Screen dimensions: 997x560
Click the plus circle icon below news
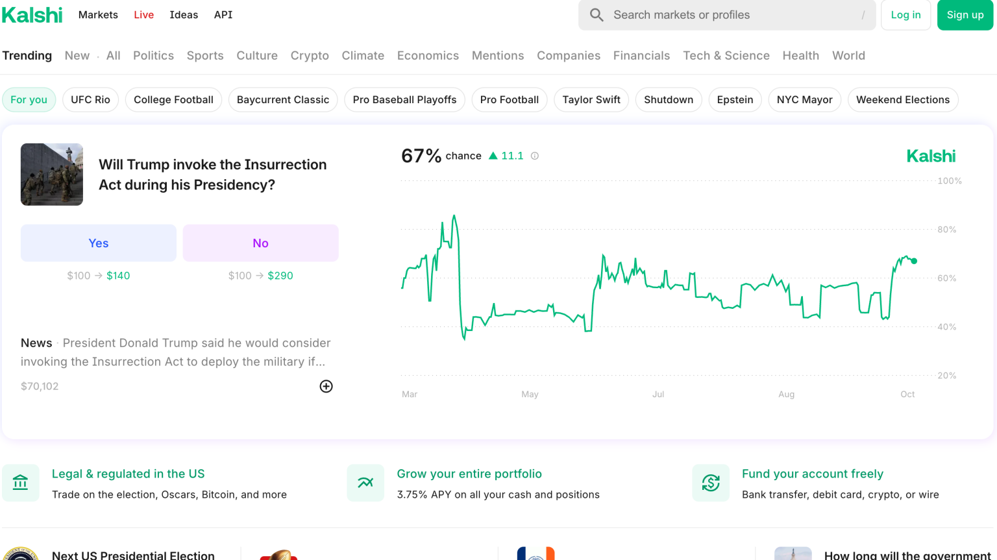[x=326, y=386]
